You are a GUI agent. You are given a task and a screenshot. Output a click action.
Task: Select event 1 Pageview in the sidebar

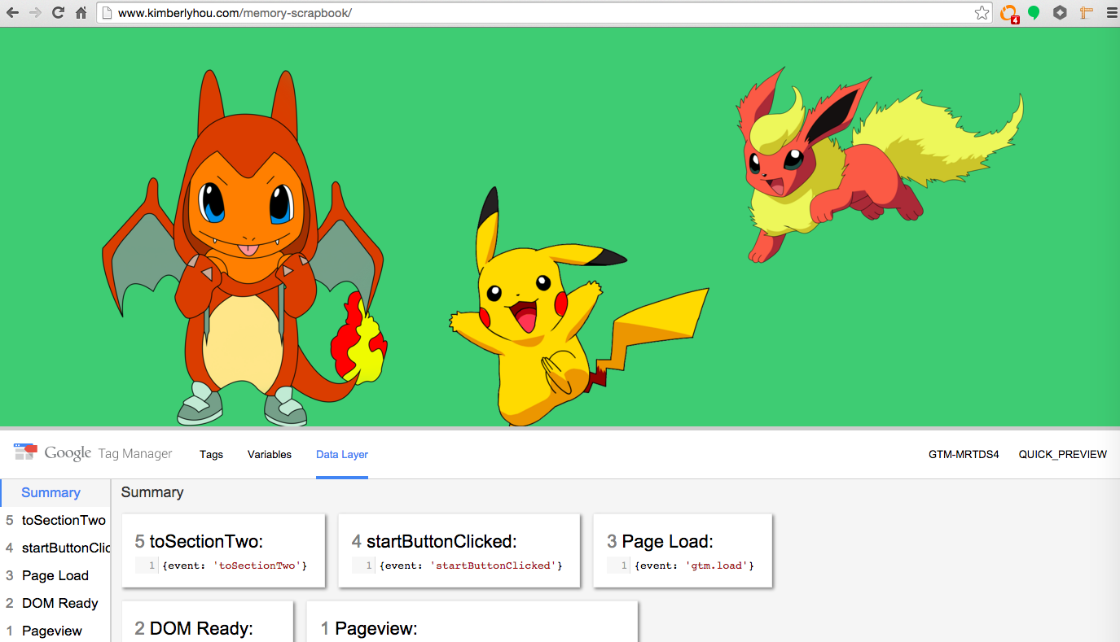point(55,631)
